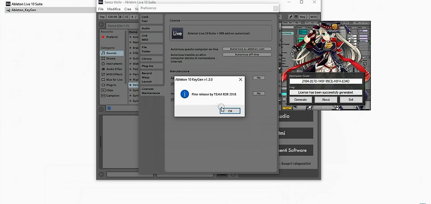Toggle the MIDI map mode switch
This screenshot has height=204, width=431.
point(313,17)
